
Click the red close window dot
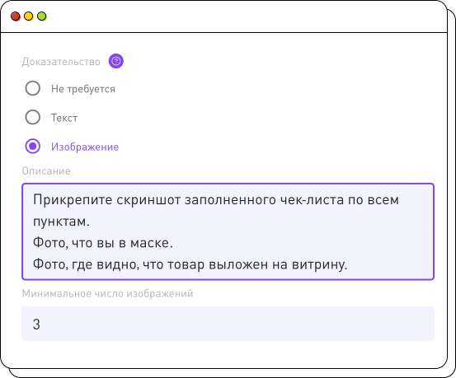coord(16,16)
